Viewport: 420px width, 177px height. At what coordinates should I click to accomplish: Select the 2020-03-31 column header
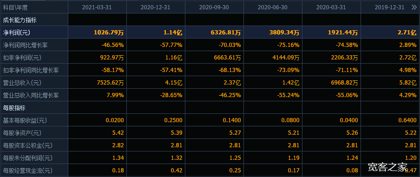coord(331,7)
